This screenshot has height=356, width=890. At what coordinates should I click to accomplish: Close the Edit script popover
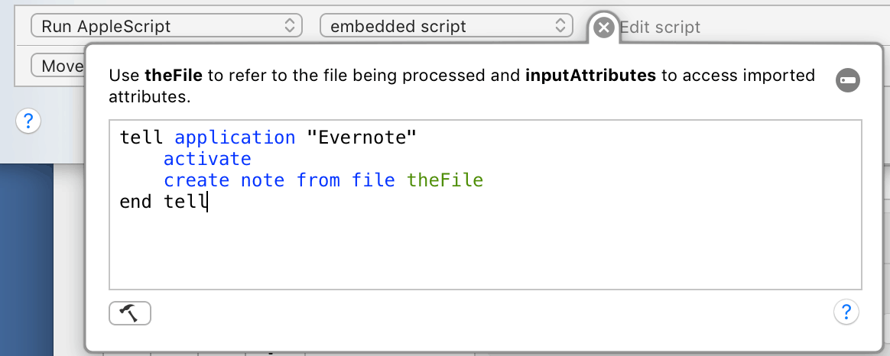[605, 27]
